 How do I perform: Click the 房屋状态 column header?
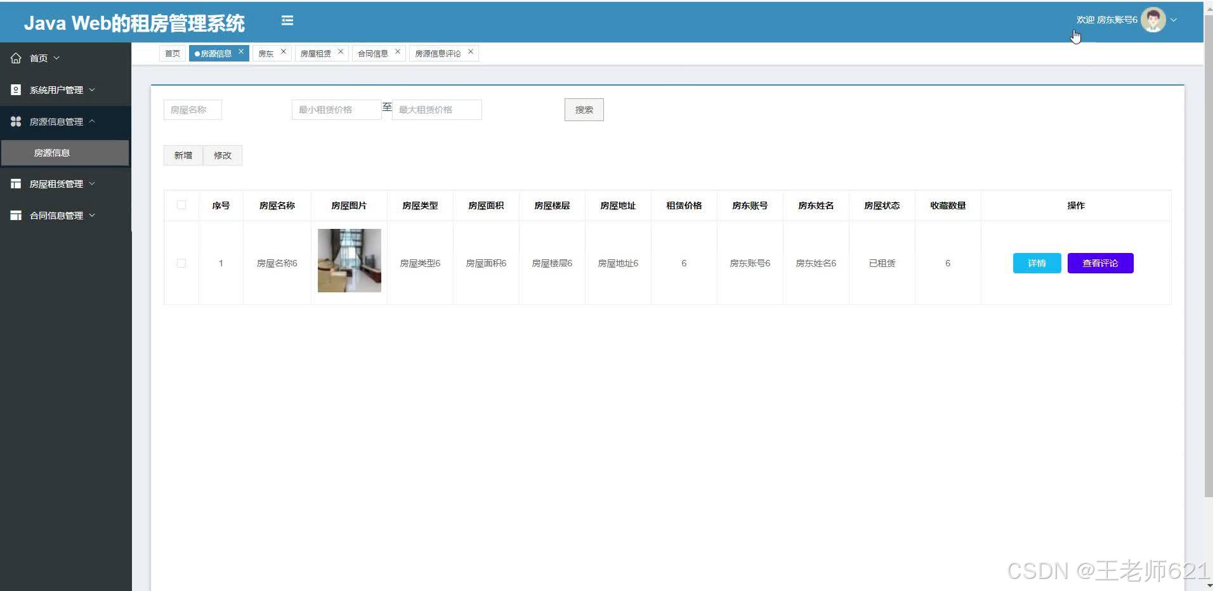[x=882, y=205]
